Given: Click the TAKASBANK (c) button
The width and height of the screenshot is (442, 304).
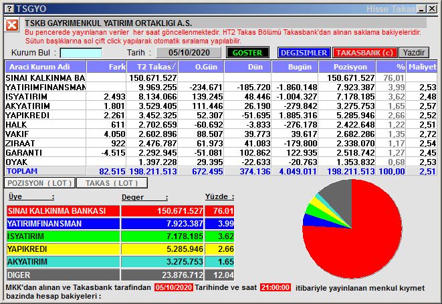Looking at the screenshot, I should (364, 53).
